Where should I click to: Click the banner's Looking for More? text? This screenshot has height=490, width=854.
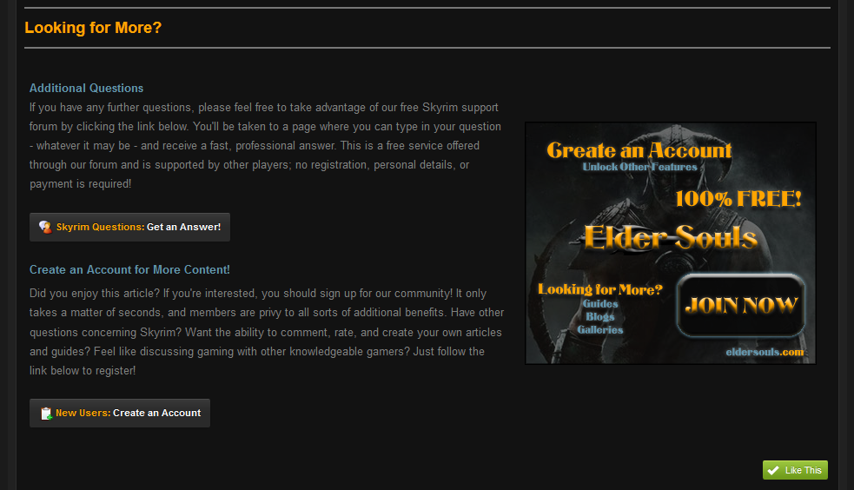point(599,289)
